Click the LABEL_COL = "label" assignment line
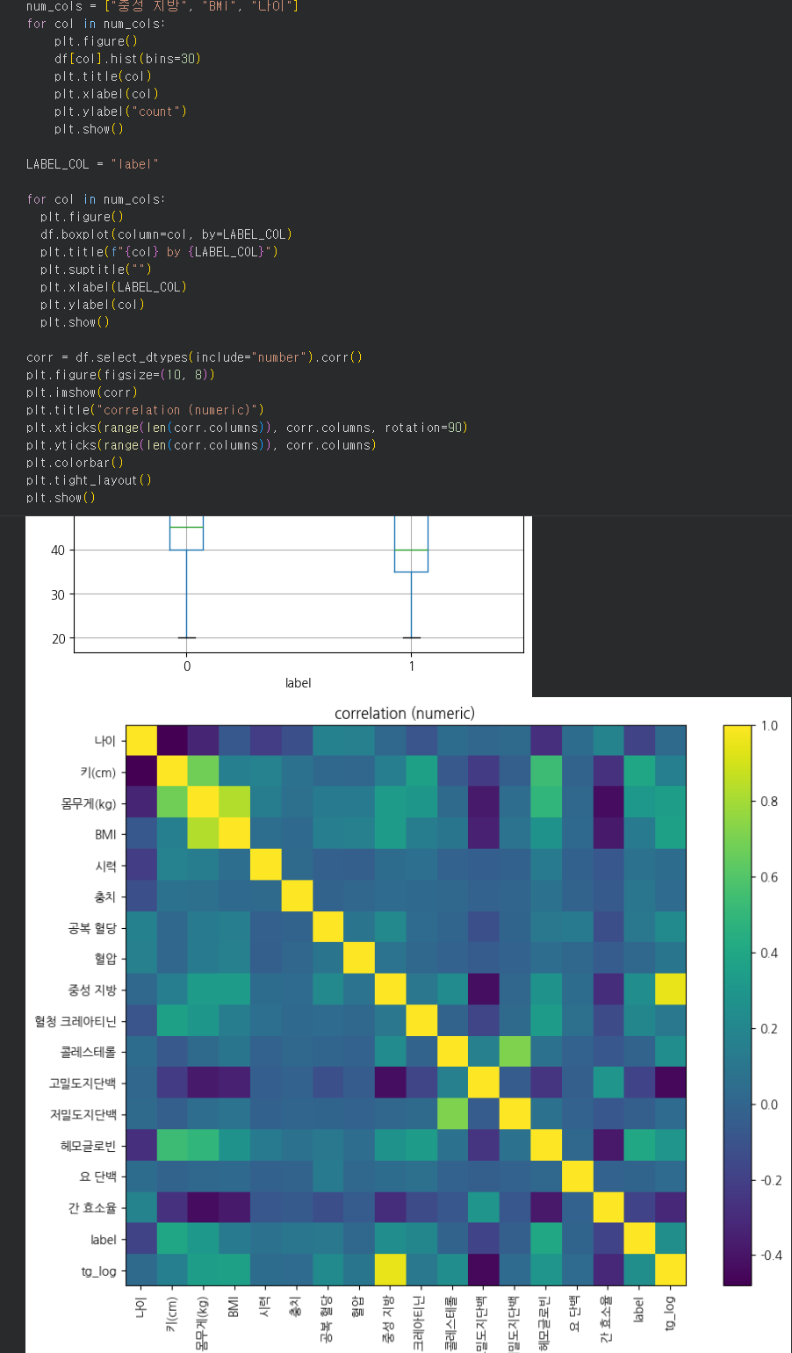Image resolution: width=792 pixels, height=1353 pixels. [92, 164]
